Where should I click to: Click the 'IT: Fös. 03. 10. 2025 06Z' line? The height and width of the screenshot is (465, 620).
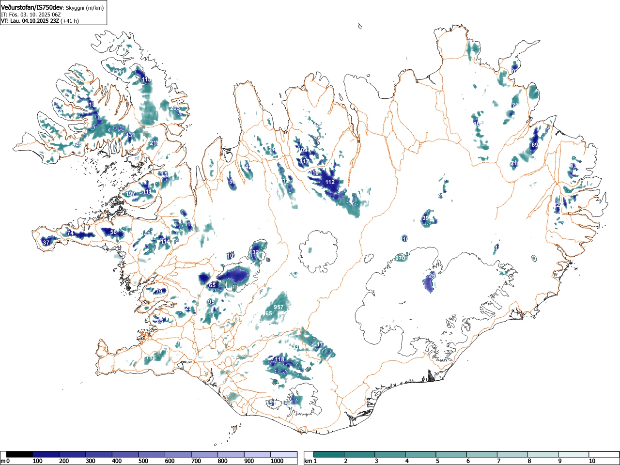(x=31, y=15)
